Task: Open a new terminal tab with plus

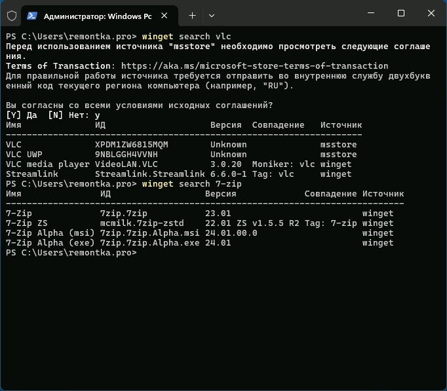Action: (x=192, y=14)
